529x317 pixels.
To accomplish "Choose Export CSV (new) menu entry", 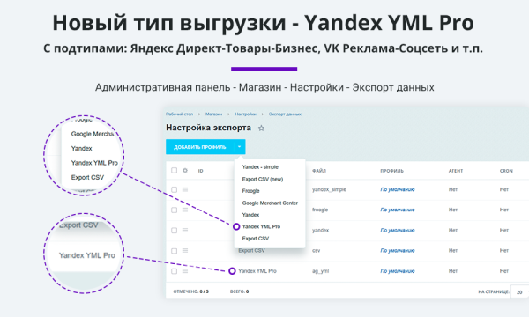I will coord(263,179).
